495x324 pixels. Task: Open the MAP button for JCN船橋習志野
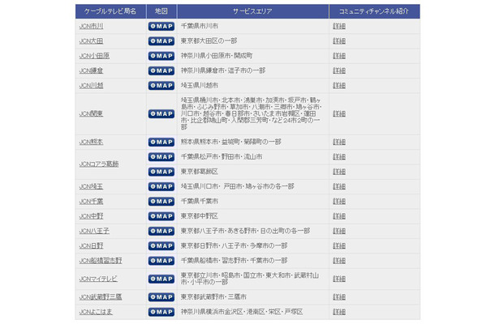[161, 261]
